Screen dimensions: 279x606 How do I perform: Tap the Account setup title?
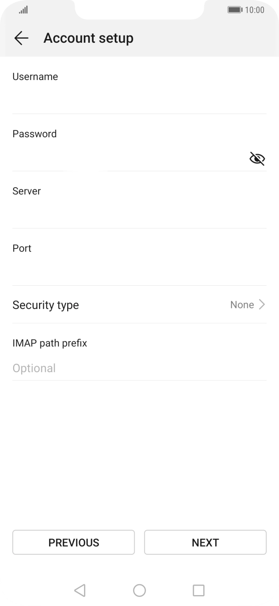click(88, 39)
